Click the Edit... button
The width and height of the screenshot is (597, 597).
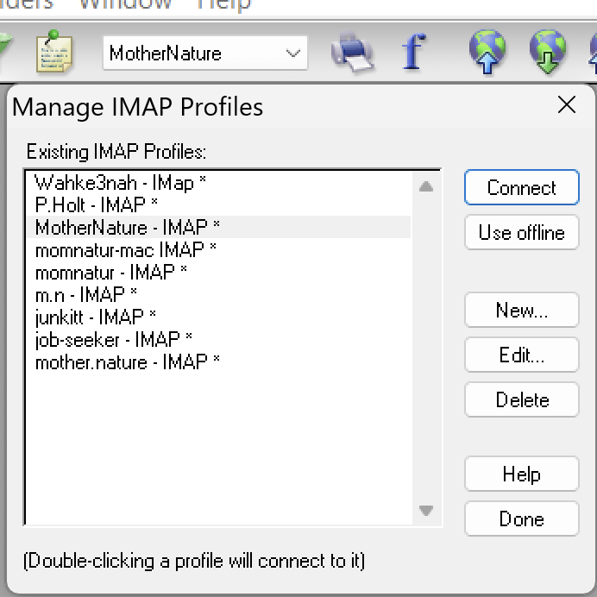click(x=521, y=355)
